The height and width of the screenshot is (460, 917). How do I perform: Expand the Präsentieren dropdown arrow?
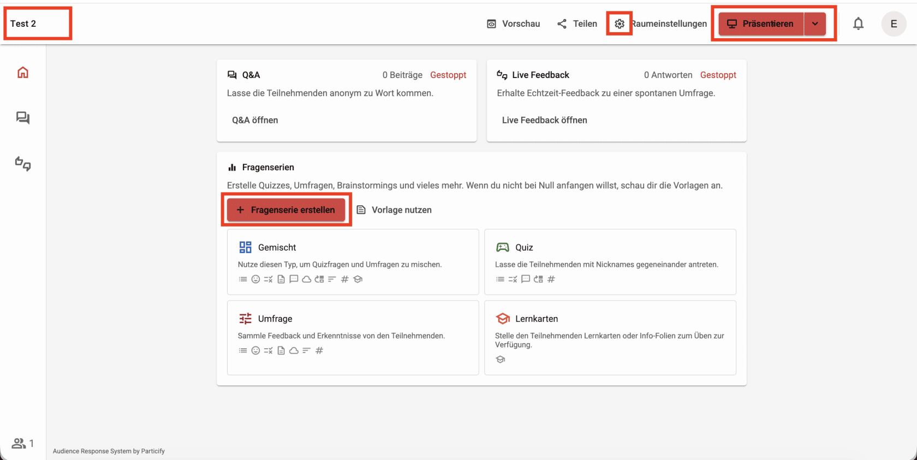(815, 24)
